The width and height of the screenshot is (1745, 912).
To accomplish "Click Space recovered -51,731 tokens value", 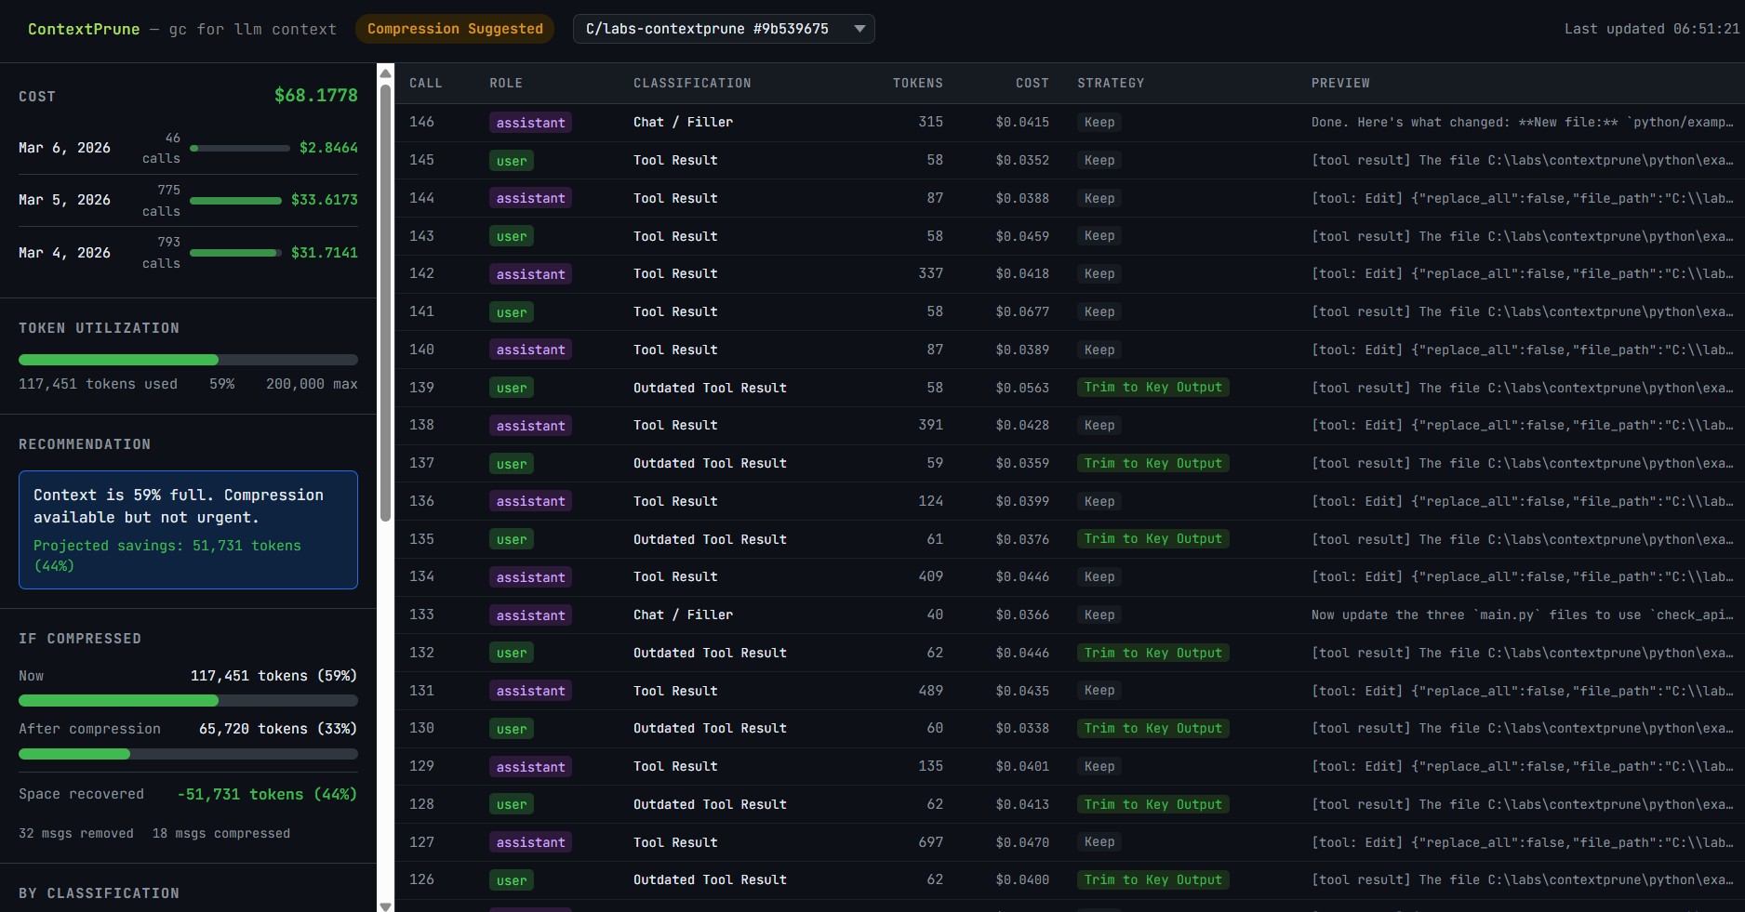I will click(267, 794).
